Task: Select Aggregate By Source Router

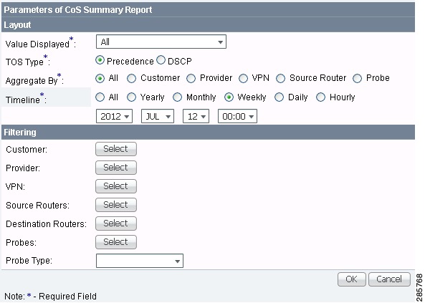Action: (280, 78)
